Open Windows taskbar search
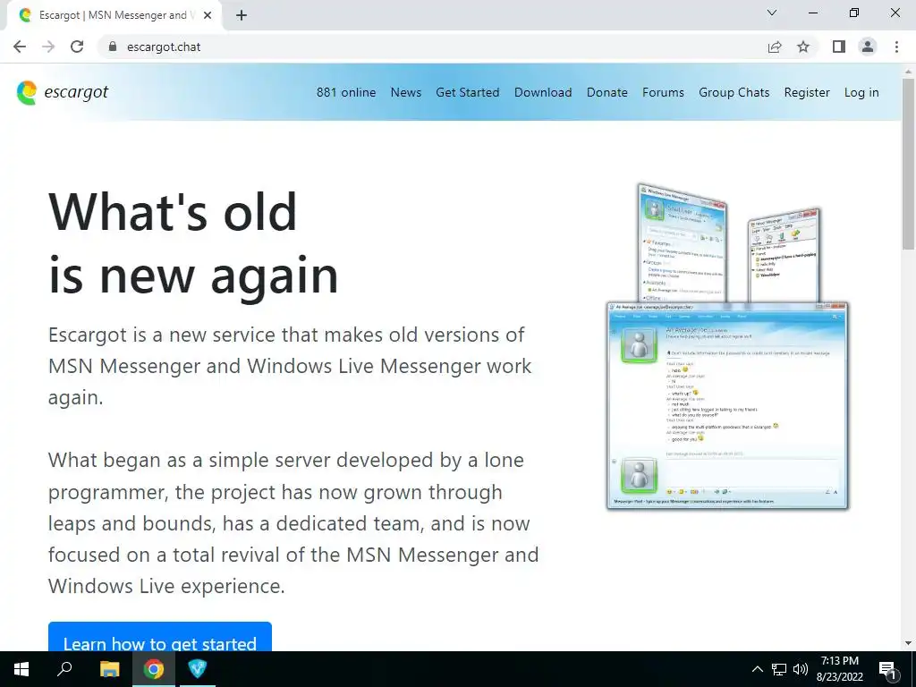Image resolution: width=916 pixels, height=687 pixels. 64,669
